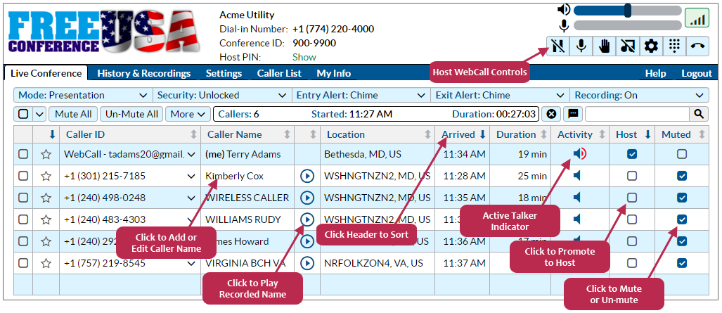This screenshot has width=722, height=313.
Task: Click the search magnifier icon
Action: [699, 114]
